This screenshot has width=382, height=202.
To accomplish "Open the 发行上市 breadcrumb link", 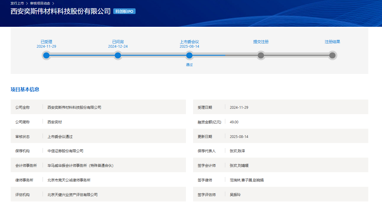I will pyautogui.click(x=17, y=3).
